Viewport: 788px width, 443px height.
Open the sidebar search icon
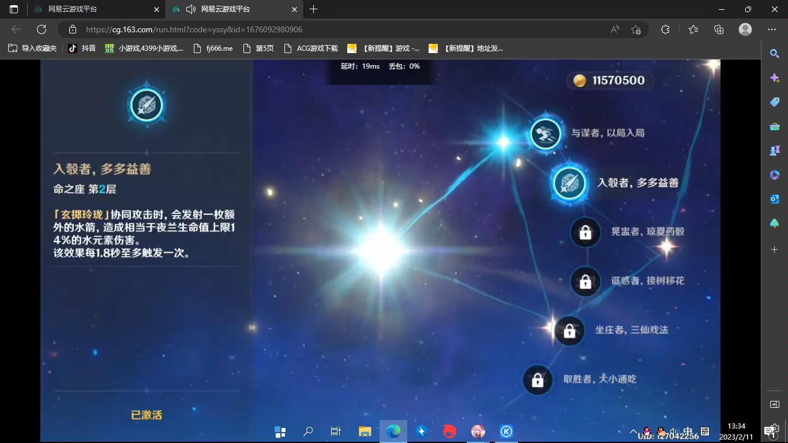point(775,53)
